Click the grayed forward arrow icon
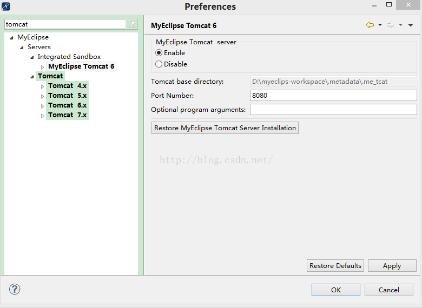The height and width of the screenshot is (308, 422). [391, 25]
